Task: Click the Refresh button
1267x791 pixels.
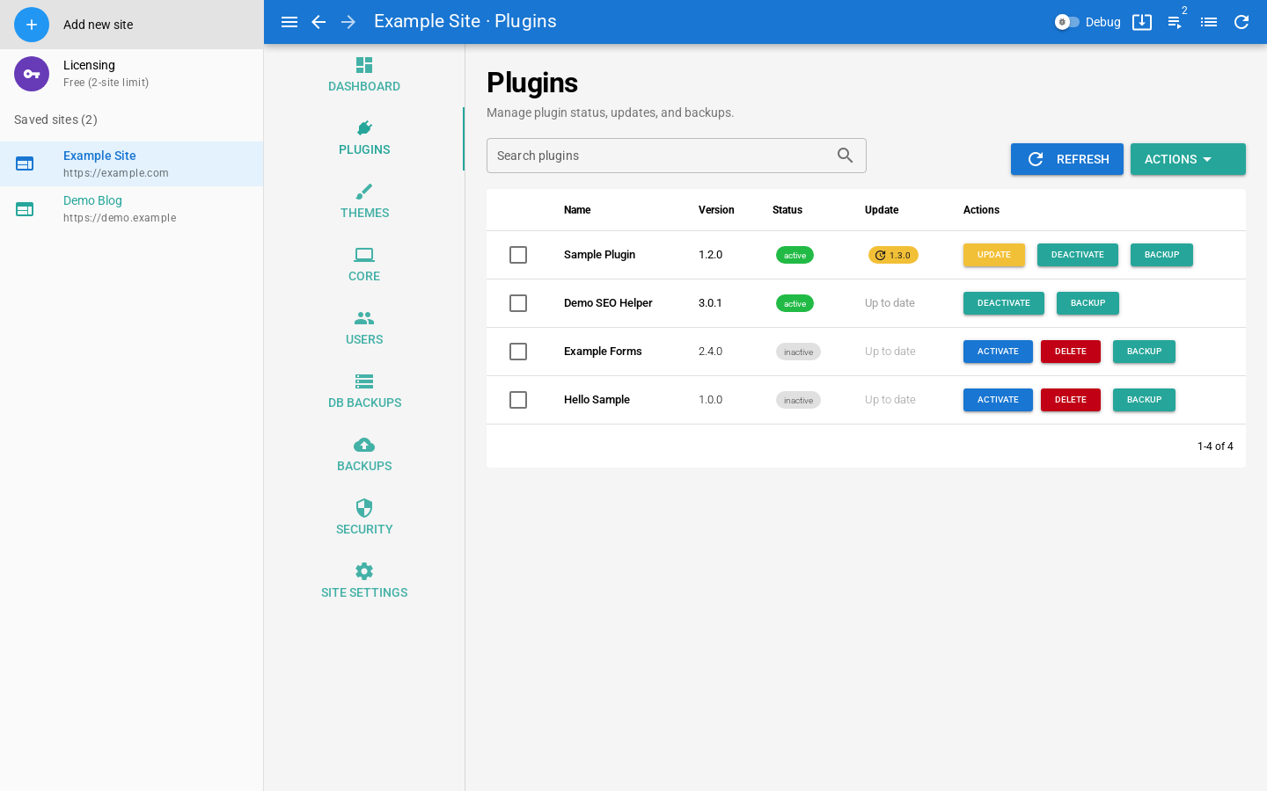Action: [x=1066, y=159]
